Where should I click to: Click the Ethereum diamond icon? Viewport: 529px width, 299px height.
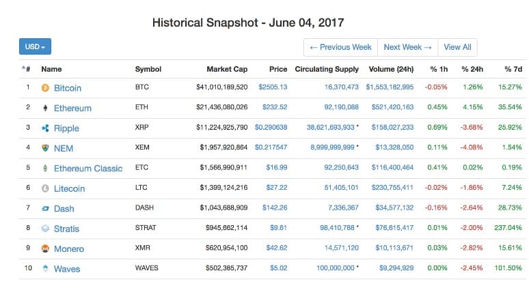pos(45,108)
